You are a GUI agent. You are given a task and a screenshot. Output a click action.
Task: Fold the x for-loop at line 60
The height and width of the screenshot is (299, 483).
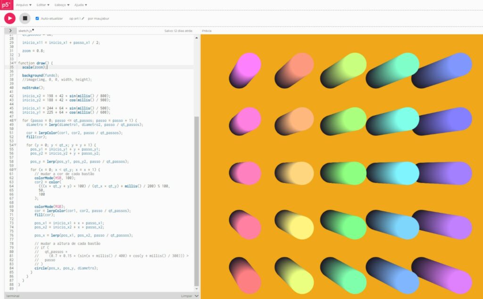pos(15,169)
